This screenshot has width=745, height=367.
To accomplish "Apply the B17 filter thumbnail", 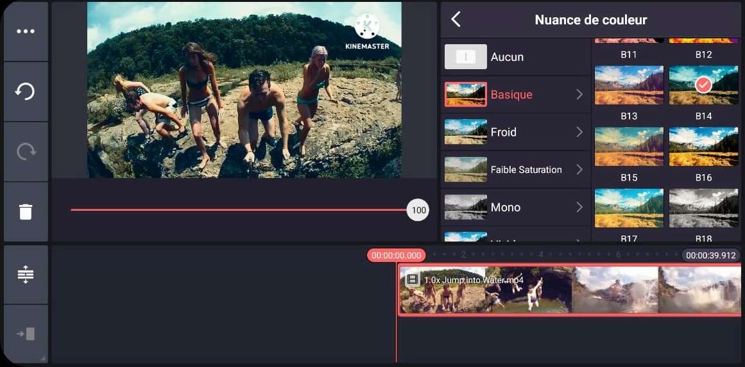I will tap(629, 208).
